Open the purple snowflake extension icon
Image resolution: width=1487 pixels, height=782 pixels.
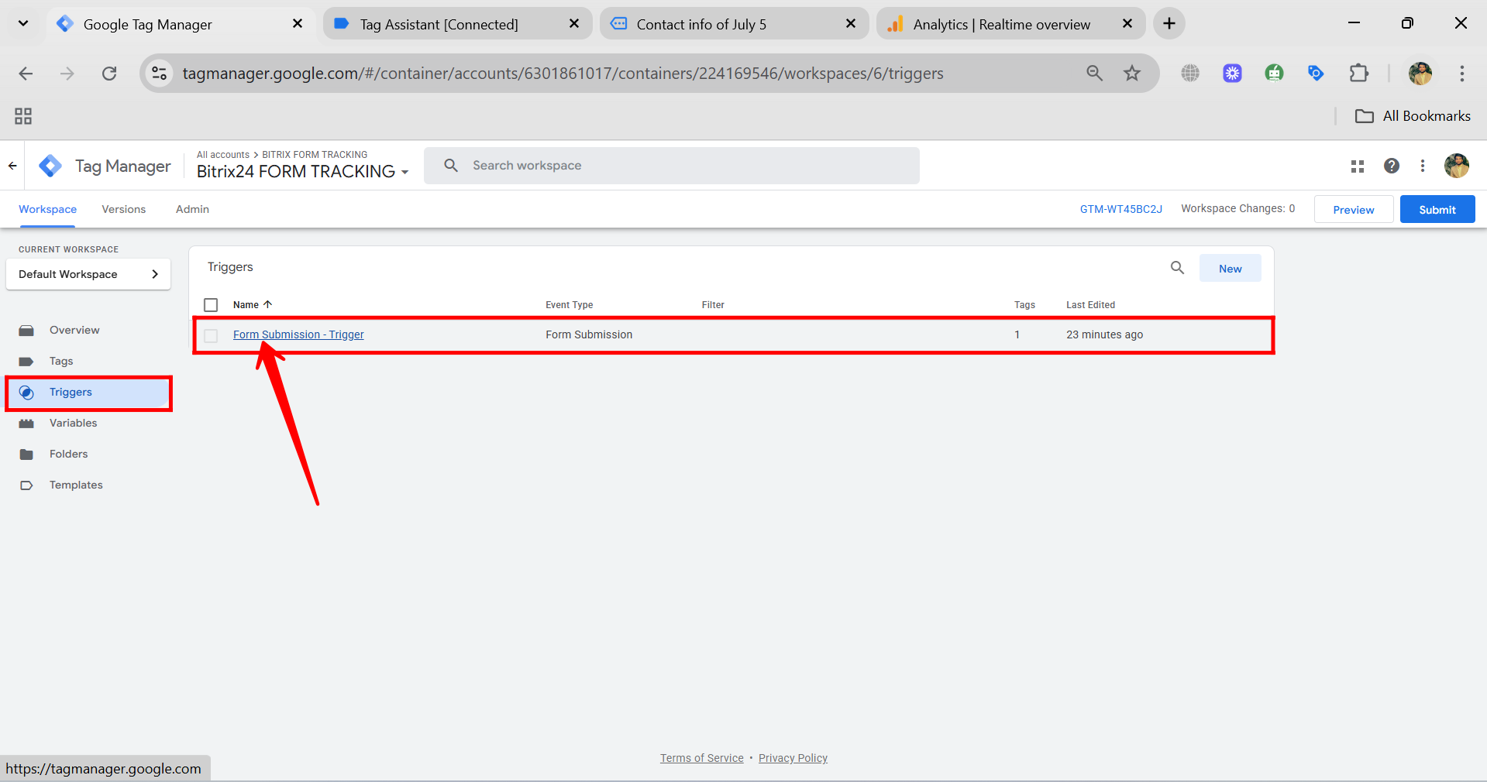(x=1232, y=74)
